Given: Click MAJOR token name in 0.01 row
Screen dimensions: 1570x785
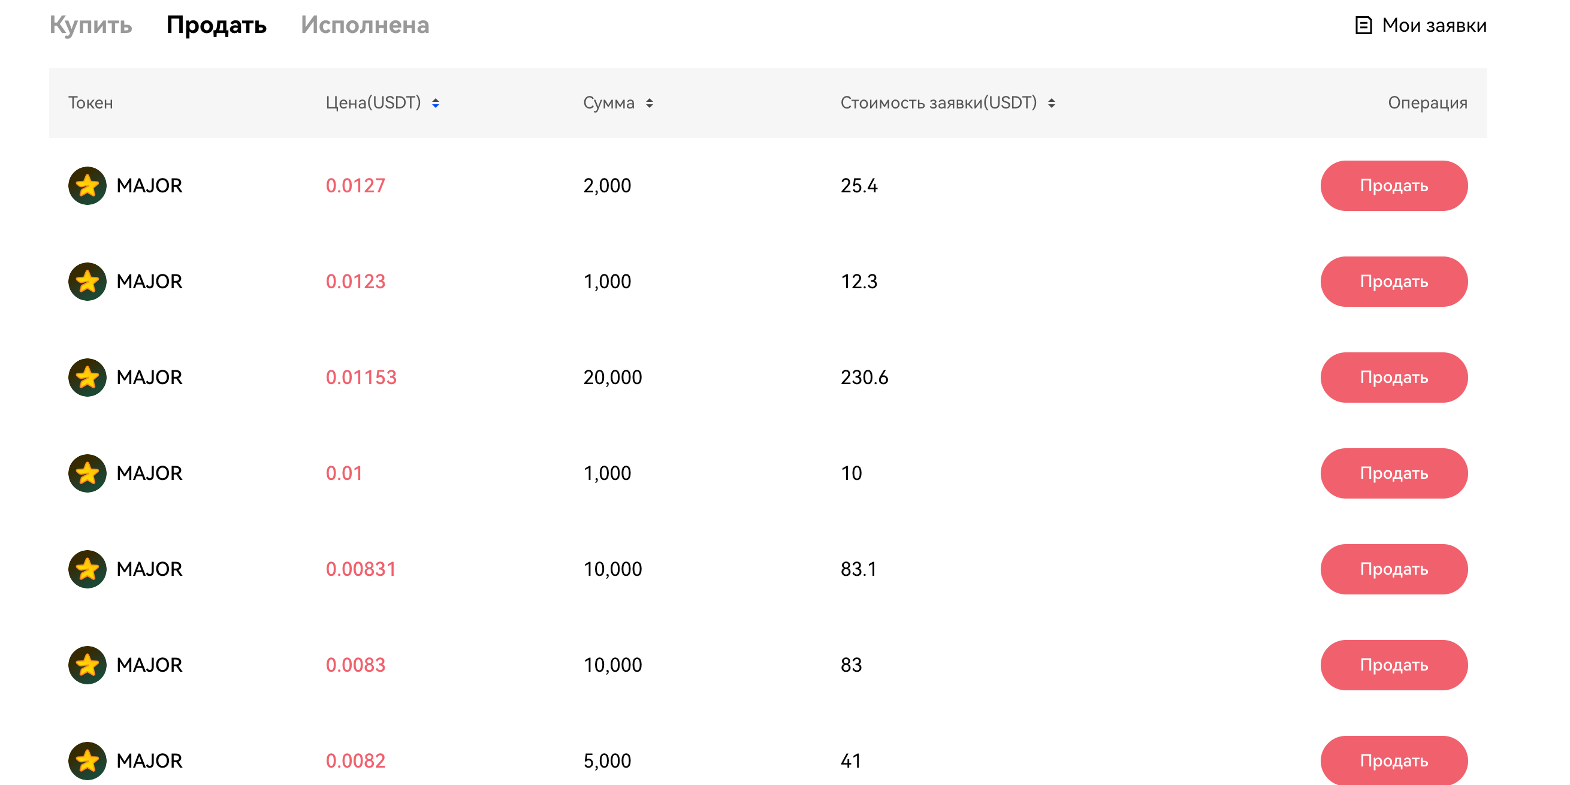Looking at the screenshot, I should tap(149, 473).
